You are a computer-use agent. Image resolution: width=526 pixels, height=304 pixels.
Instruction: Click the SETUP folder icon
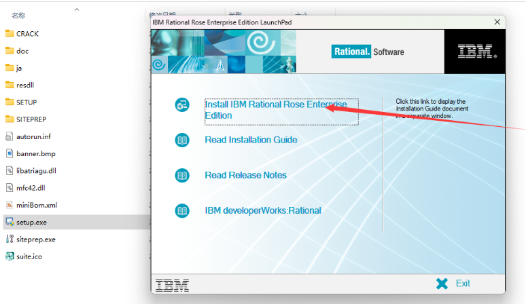(x=10, y=102)
